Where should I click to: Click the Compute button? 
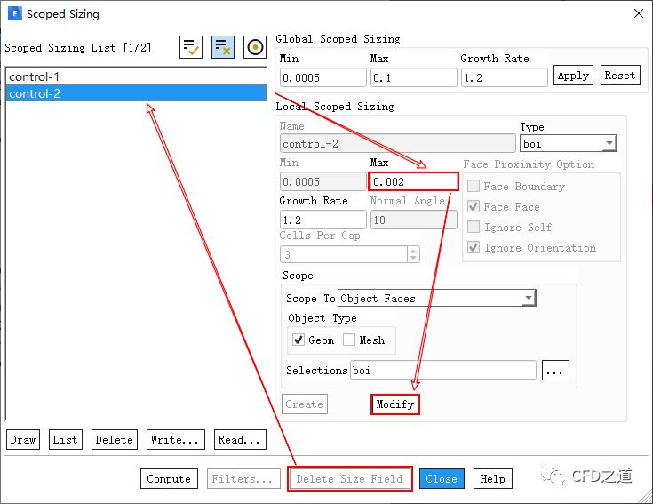169,478
